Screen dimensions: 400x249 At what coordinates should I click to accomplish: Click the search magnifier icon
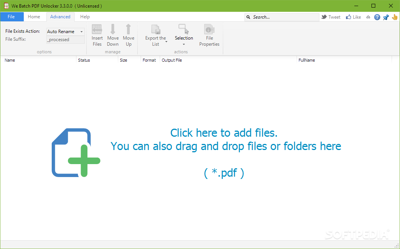[x=248, y=17]
